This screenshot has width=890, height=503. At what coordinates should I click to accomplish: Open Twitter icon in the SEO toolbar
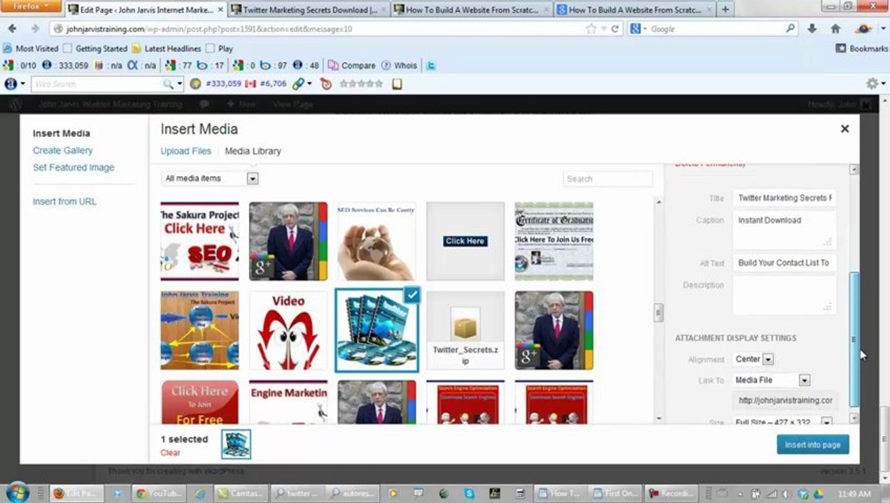(x=432, y=66)
